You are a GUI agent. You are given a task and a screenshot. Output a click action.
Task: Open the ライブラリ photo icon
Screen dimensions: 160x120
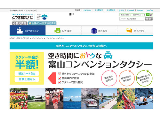(x=129, y=30)
